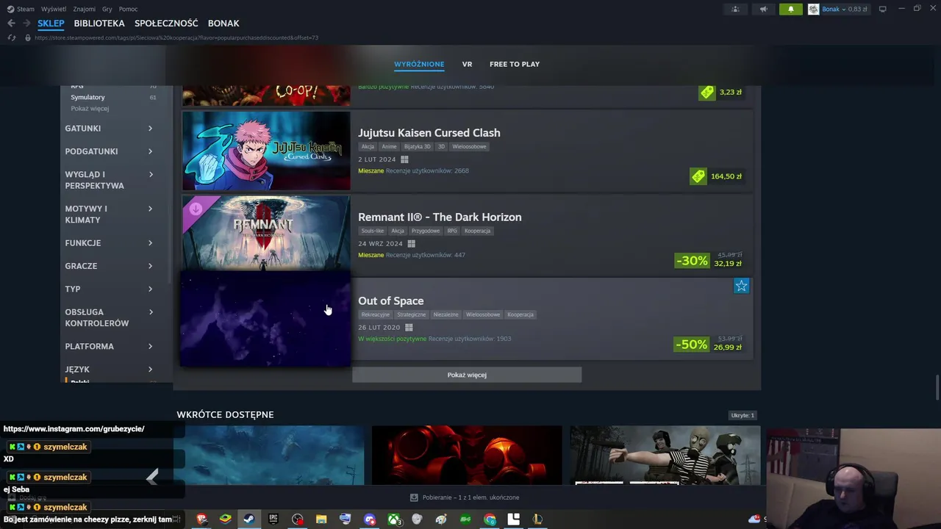The width and height of the screenshot is (941, 529).
Task: Click the -30% discount on Remnant II
Action: 691,261
